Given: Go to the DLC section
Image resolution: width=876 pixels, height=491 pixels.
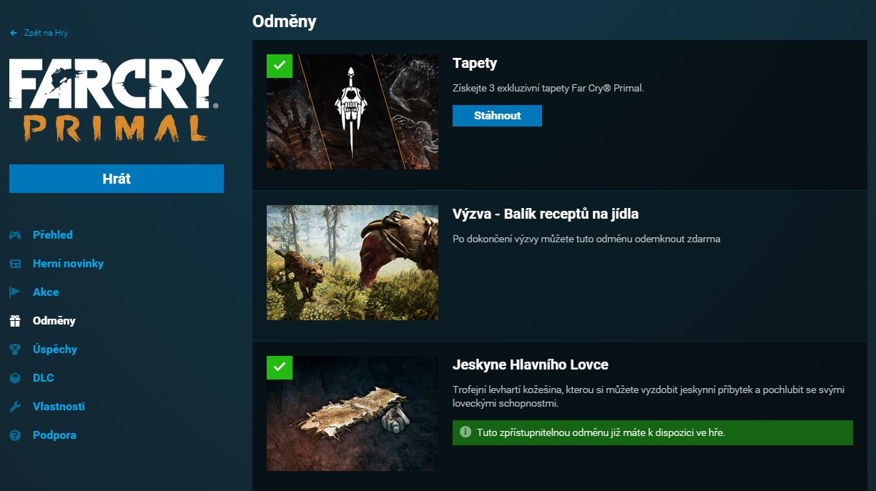Looking at the screenshot, I should 43,378.
